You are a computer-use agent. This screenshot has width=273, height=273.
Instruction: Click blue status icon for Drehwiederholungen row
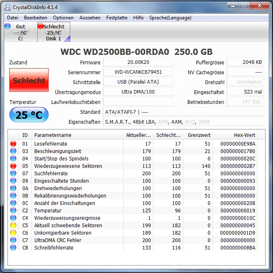pyautogui.click(x=13, y=188)
